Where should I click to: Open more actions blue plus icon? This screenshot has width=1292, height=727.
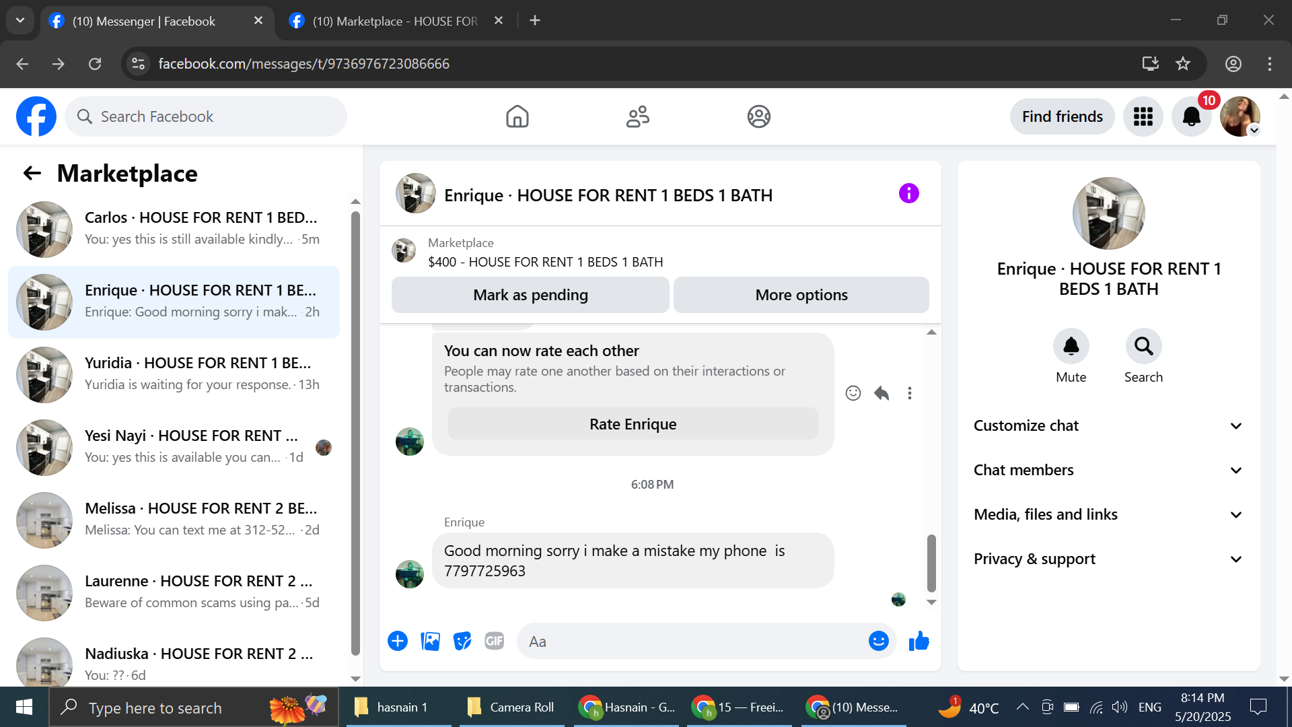tap(398, 642)
